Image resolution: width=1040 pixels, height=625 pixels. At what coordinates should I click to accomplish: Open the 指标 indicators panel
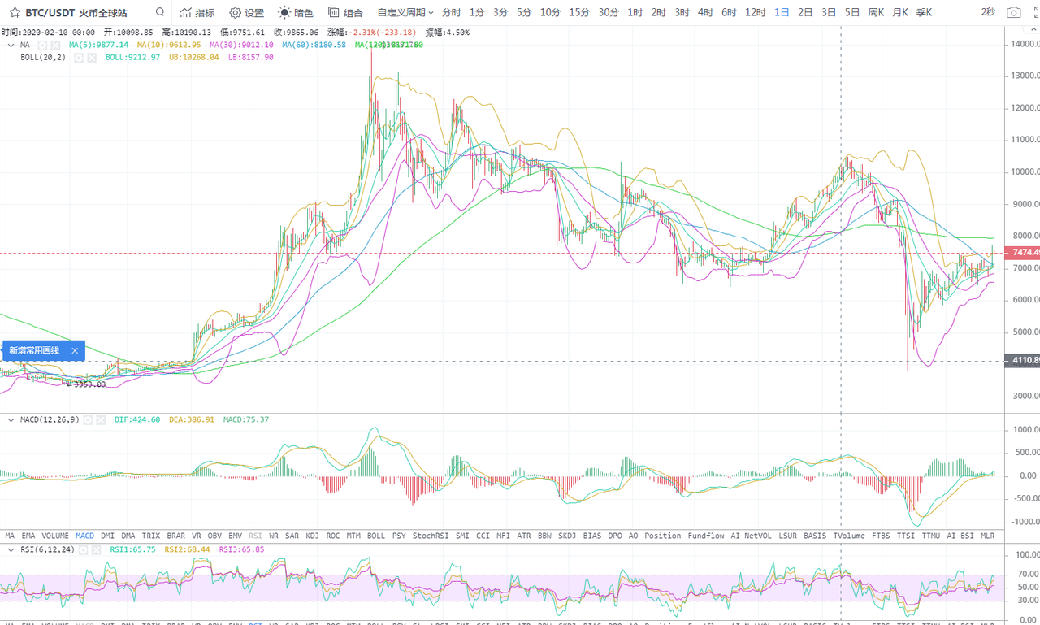197,13
